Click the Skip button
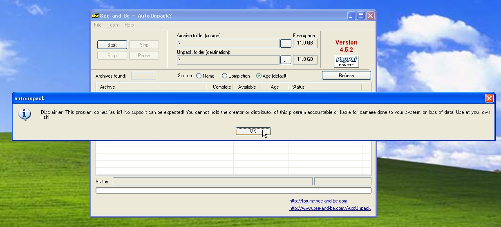Screen dimensions: 501x227 pyautogui.click(x=144, y=45)
